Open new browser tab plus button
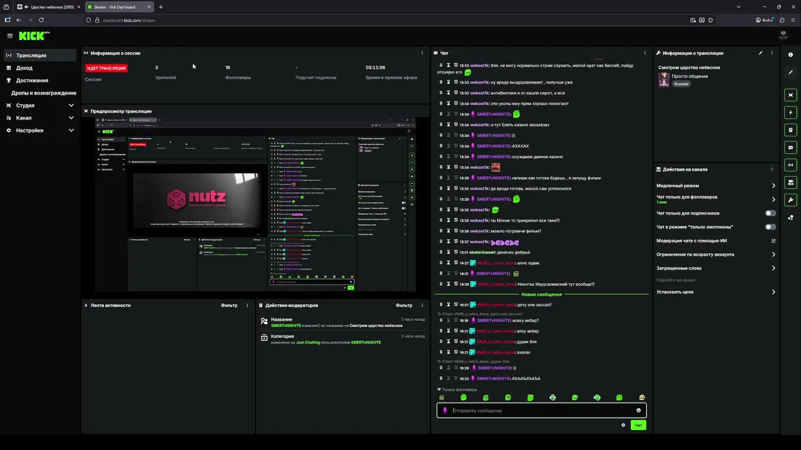This screenshot has width=801, height=450. click(161, 7)
